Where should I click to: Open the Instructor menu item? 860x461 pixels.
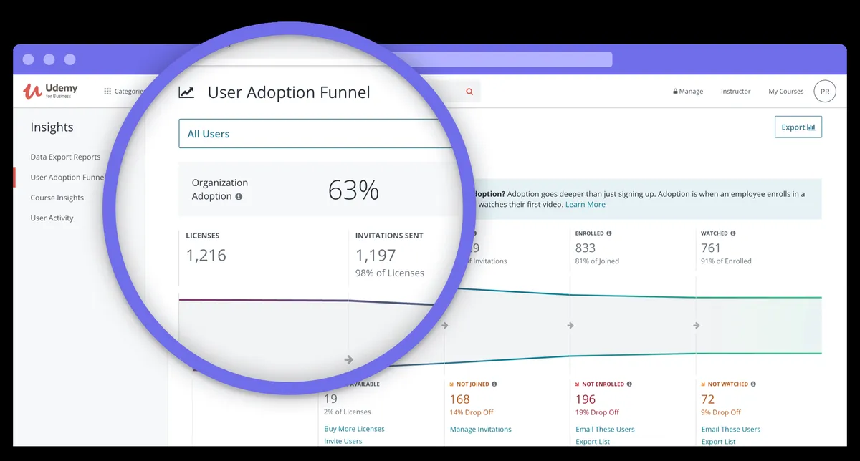tap(735, 92)
